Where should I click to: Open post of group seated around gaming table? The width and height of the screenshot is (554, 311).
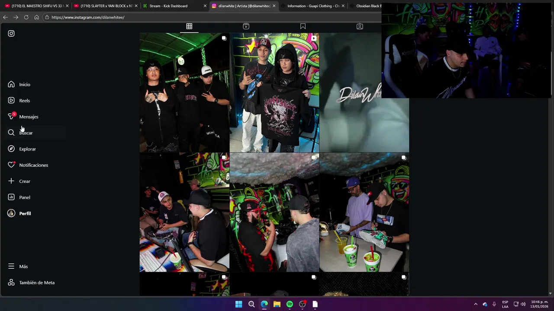click(184, 212)
